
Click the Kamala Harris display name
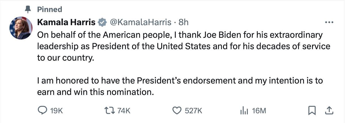(x=66, y=22)
